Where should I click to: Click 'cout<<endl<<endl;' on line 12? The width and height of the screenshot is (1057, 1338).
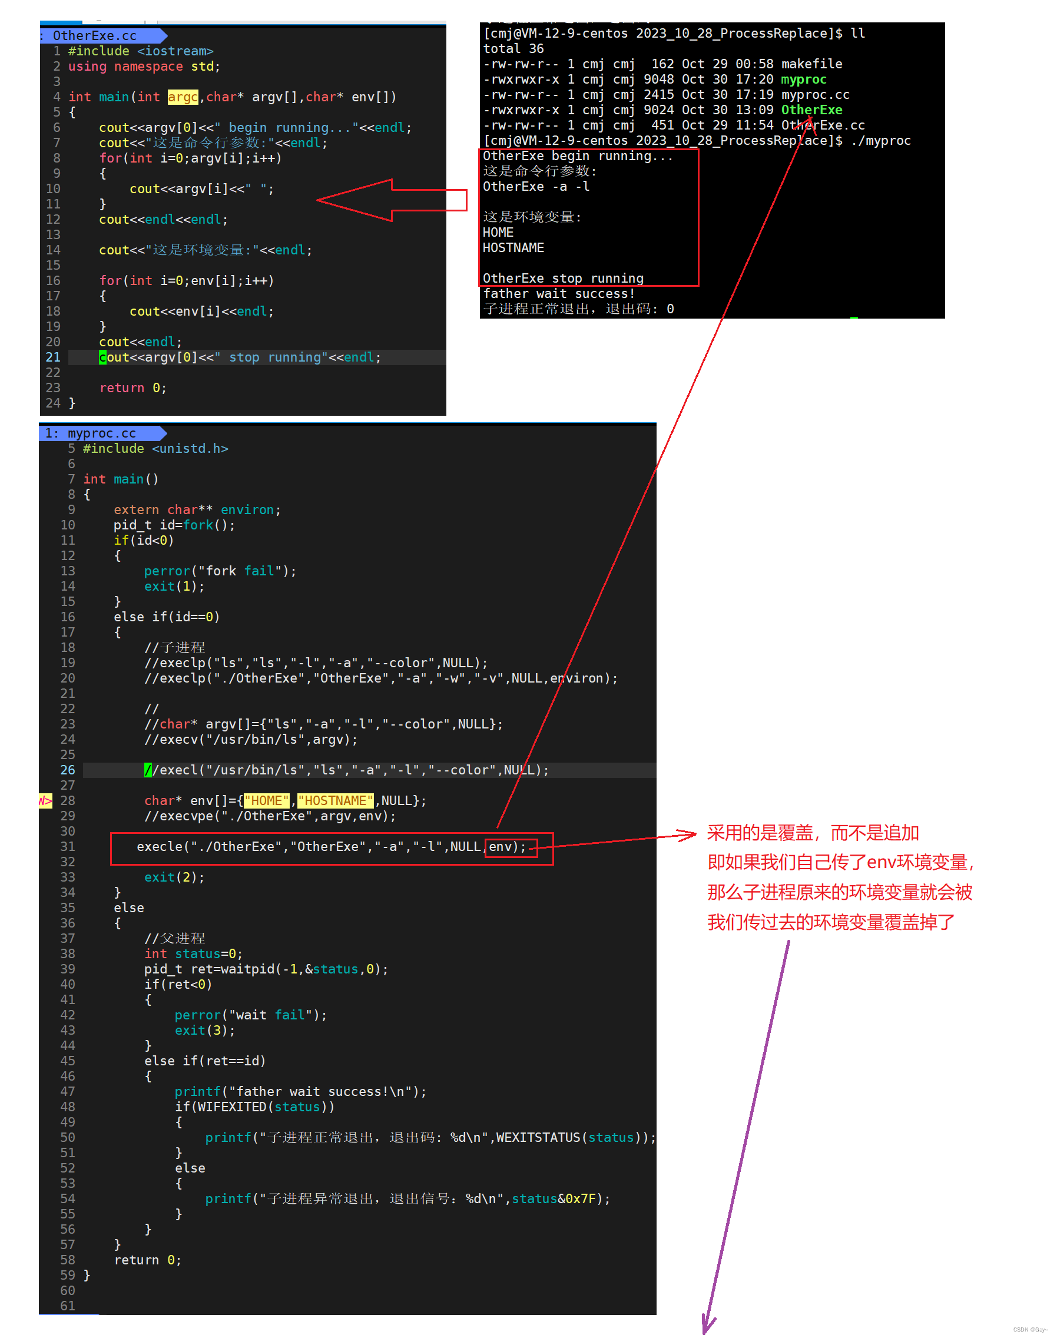click(x=163, y=220)
